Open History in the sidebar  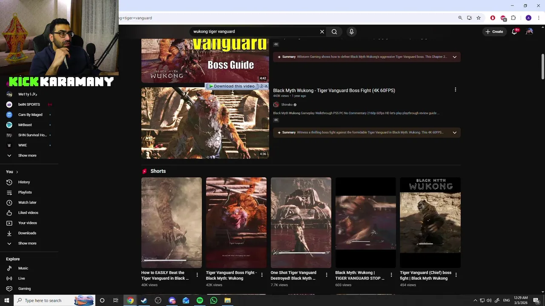(x=24, y=182)
